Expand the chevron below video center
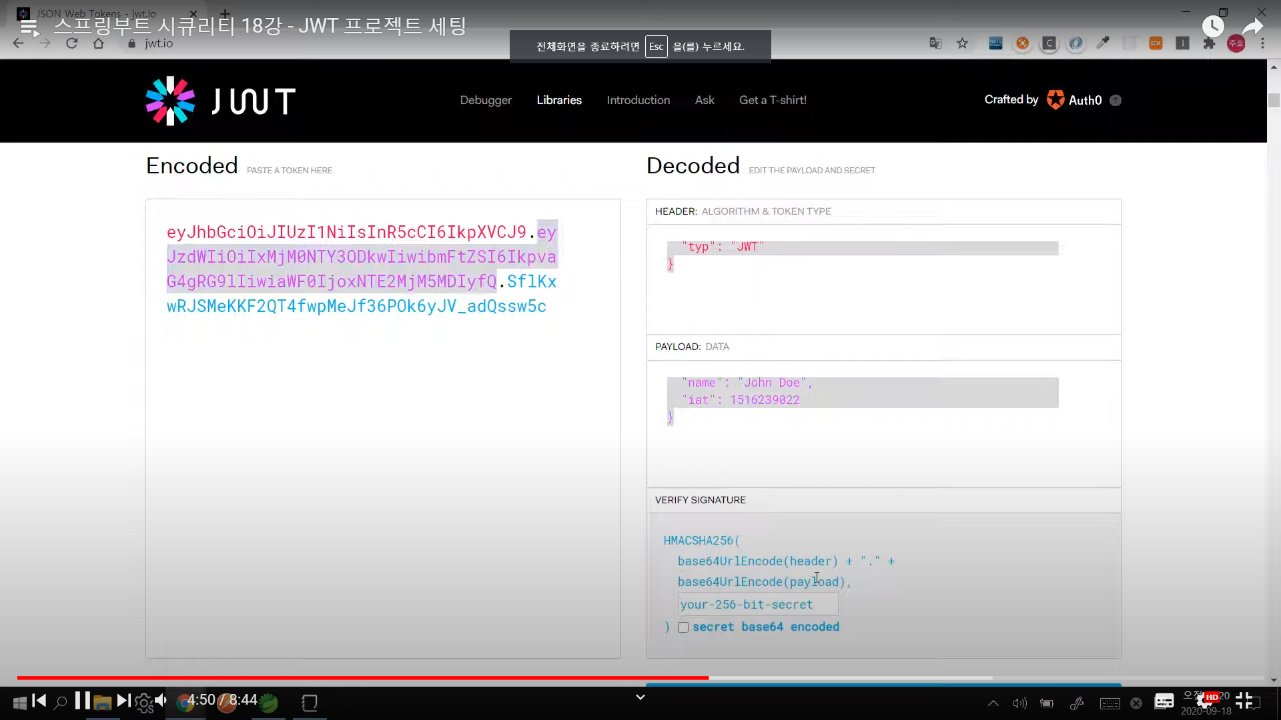The image size is (1281, 720). point(640,697)
